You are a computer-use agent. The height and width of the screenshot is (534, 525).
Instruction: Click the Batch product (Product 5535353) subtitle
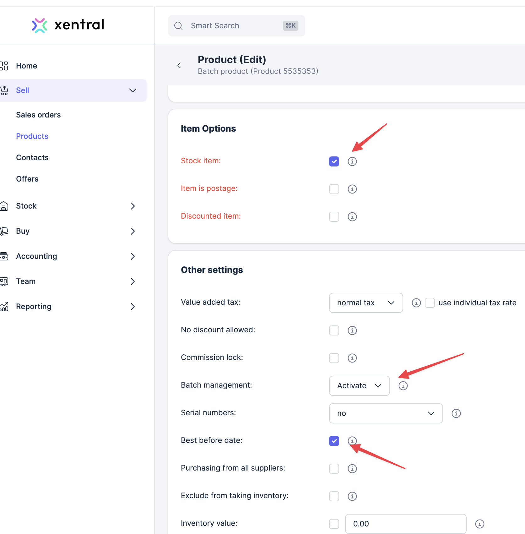(x=258, y=71)
